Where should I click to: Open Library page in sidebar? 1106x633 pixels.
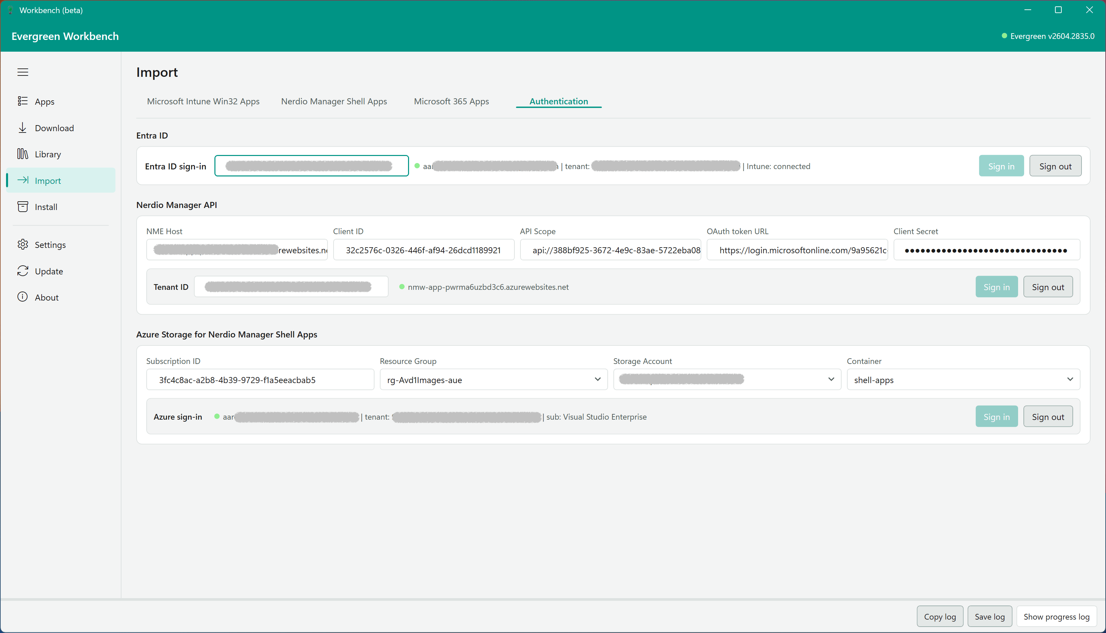point(61,154)
